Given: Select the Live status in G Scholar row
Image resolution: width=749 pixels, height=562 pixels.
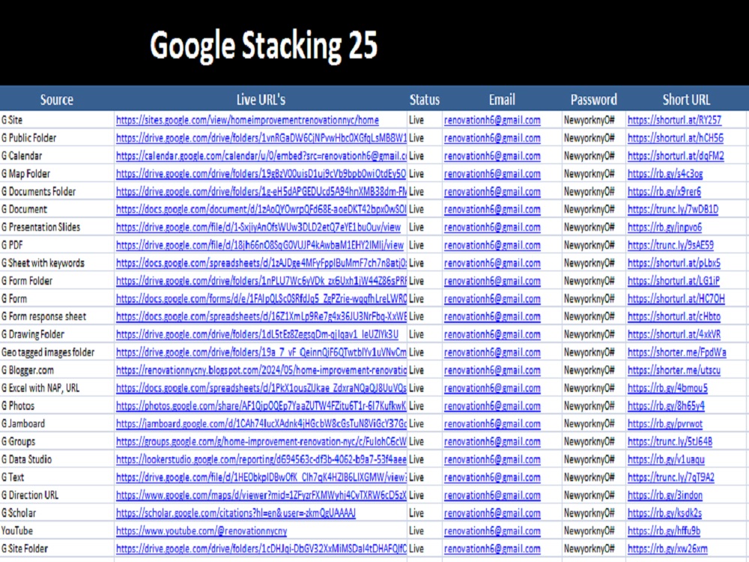Looking at the screenshot, I should pos(425,513).
